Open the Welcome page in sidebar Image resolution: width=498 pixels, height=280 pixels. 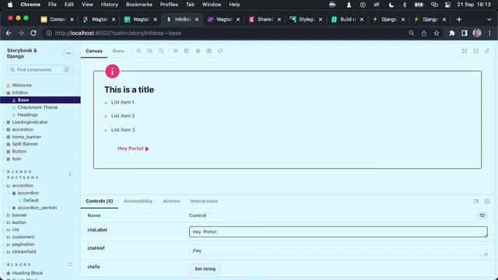(22, 85)
